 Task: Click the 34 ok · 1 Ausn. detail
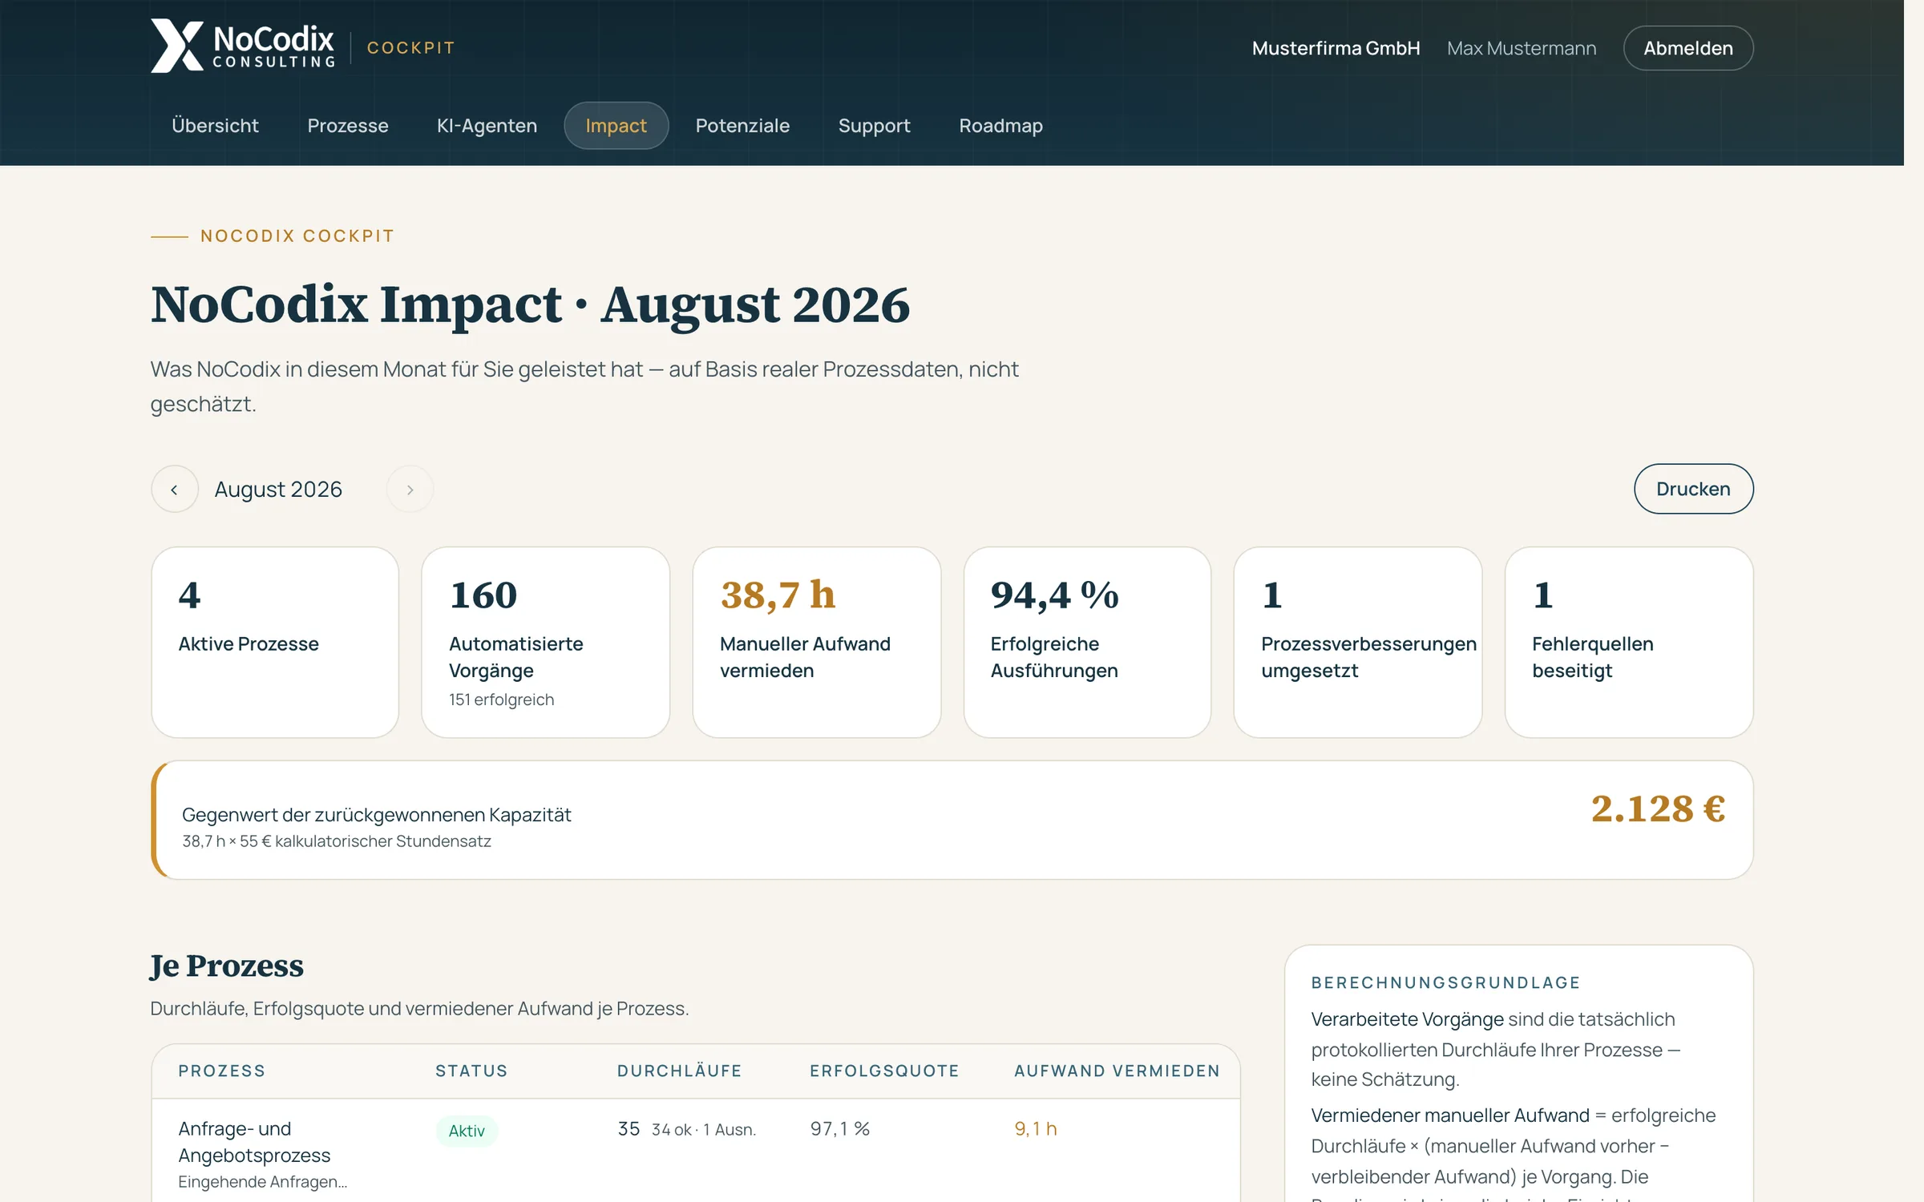(x=703, y=1130)
